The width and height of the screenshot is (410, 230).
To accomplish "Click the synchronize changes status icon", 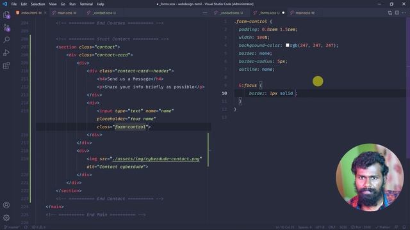I will point(26,227).
